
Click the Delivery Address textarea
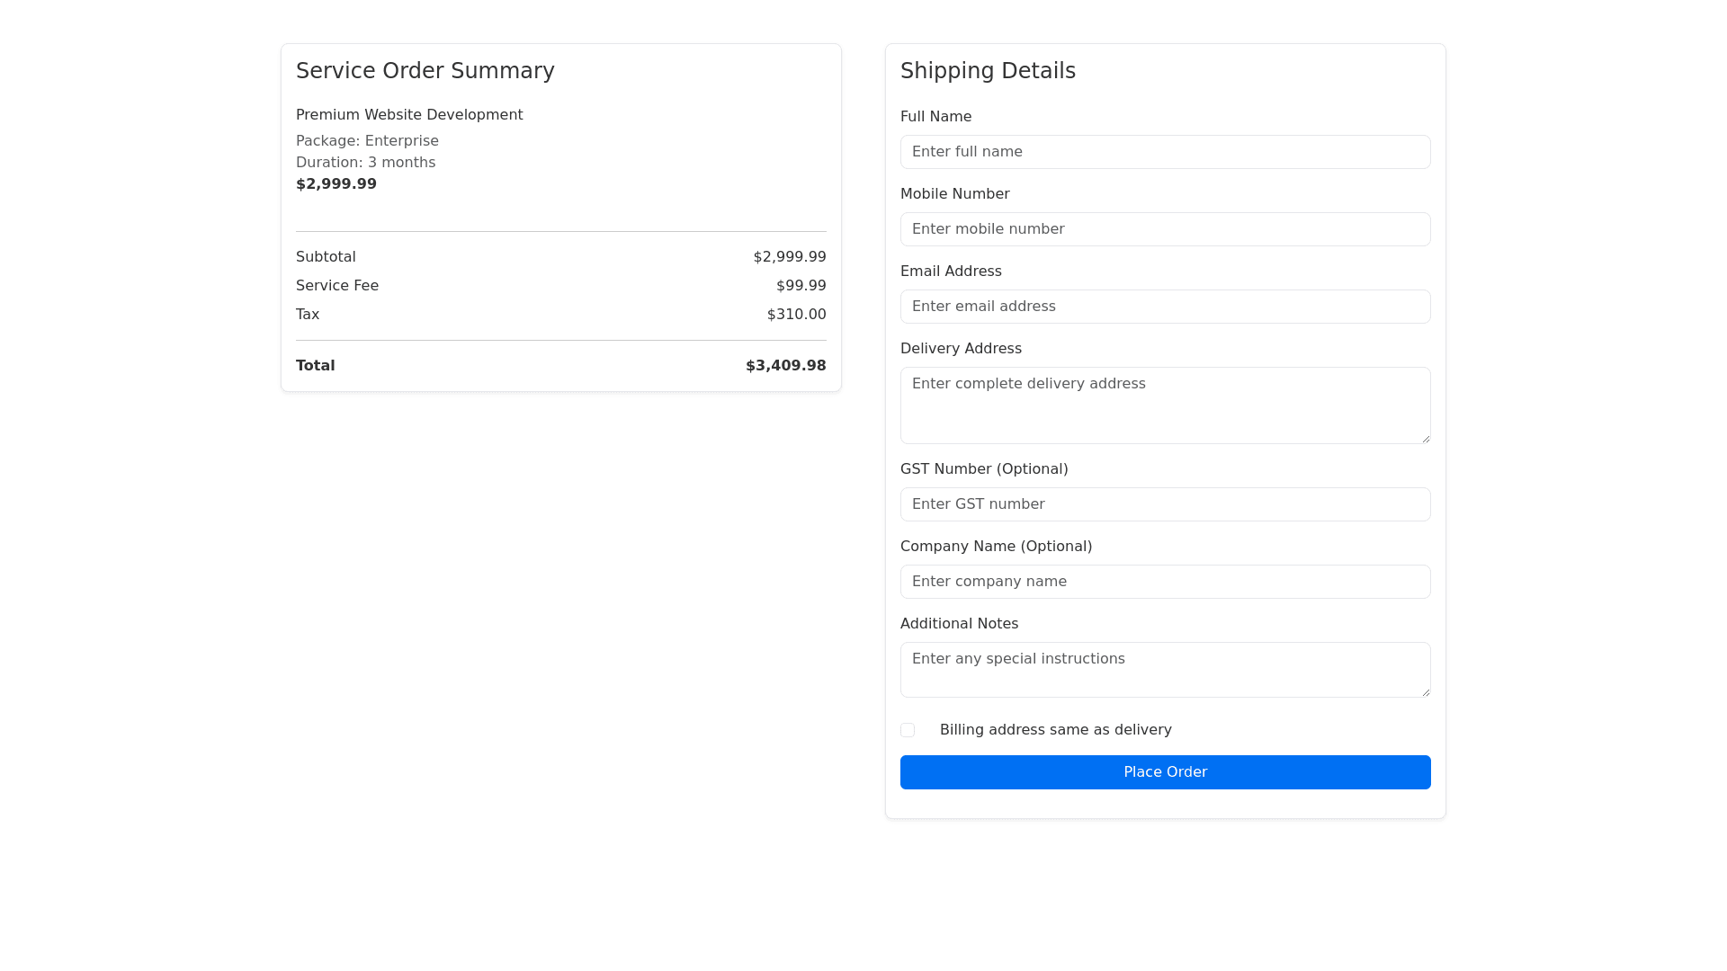(x=1165, y=405)
